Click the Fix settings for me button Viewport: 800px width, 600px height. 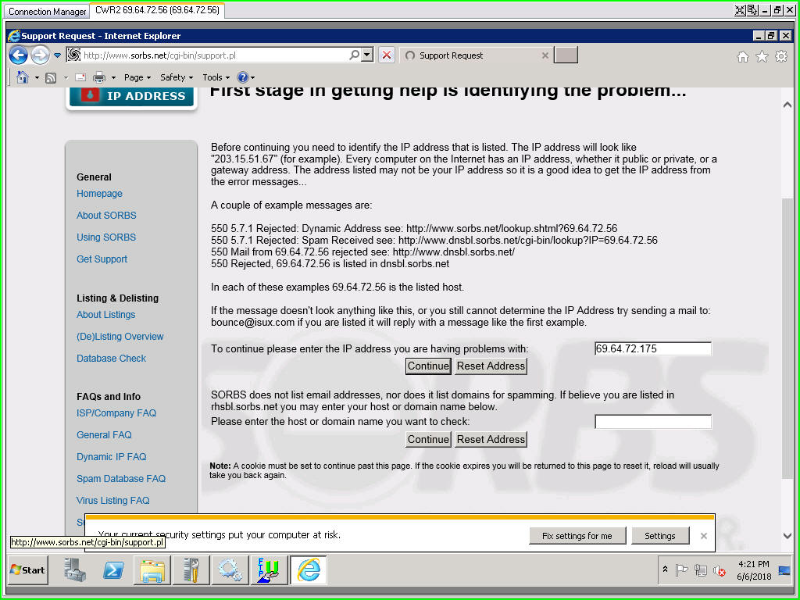(577, 536)
